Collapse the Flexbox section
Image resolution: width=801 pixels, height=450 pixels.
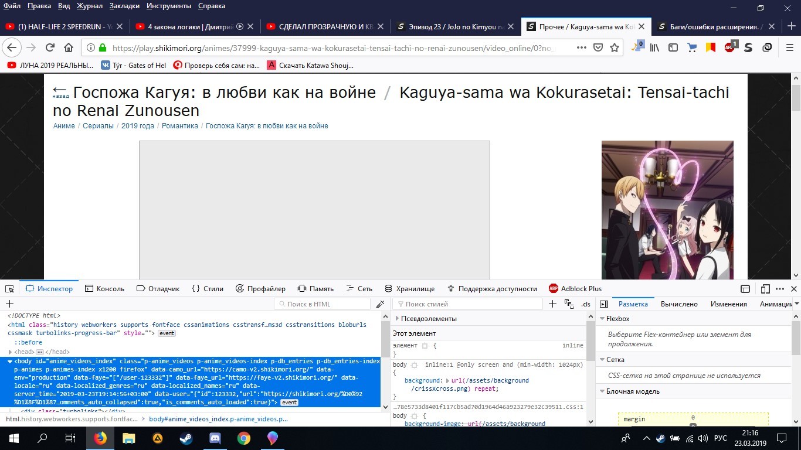pos(602,319)
